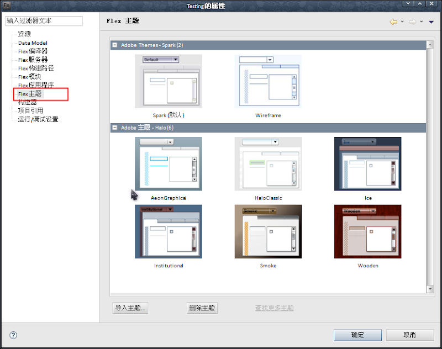This screenshot has width=442, height=349.
Task: Click the help question mark icon
Action: [x=13, y=335]
